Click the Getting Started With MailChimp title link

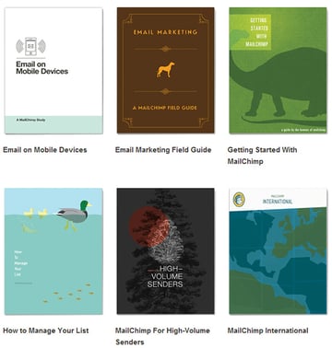pyautogui.click(x=262, y=156)
